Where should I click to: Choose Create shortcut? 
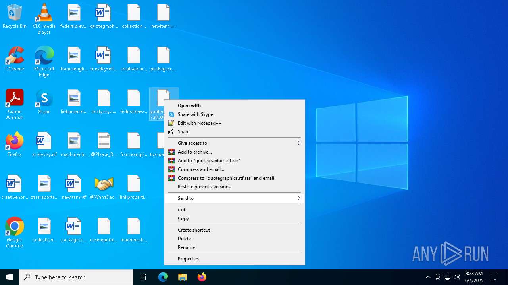[x=235, y=230]
